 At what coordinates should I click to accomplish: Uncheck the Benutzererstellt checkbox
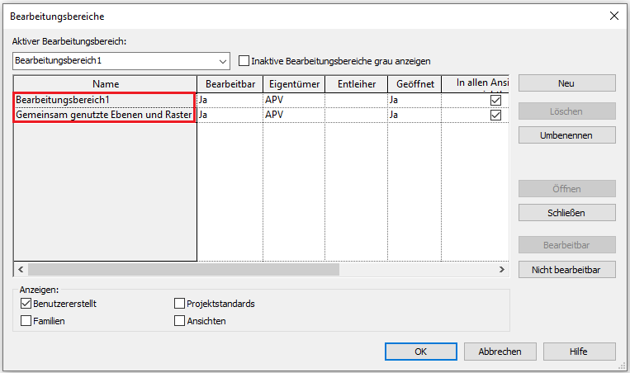[26, 304]
